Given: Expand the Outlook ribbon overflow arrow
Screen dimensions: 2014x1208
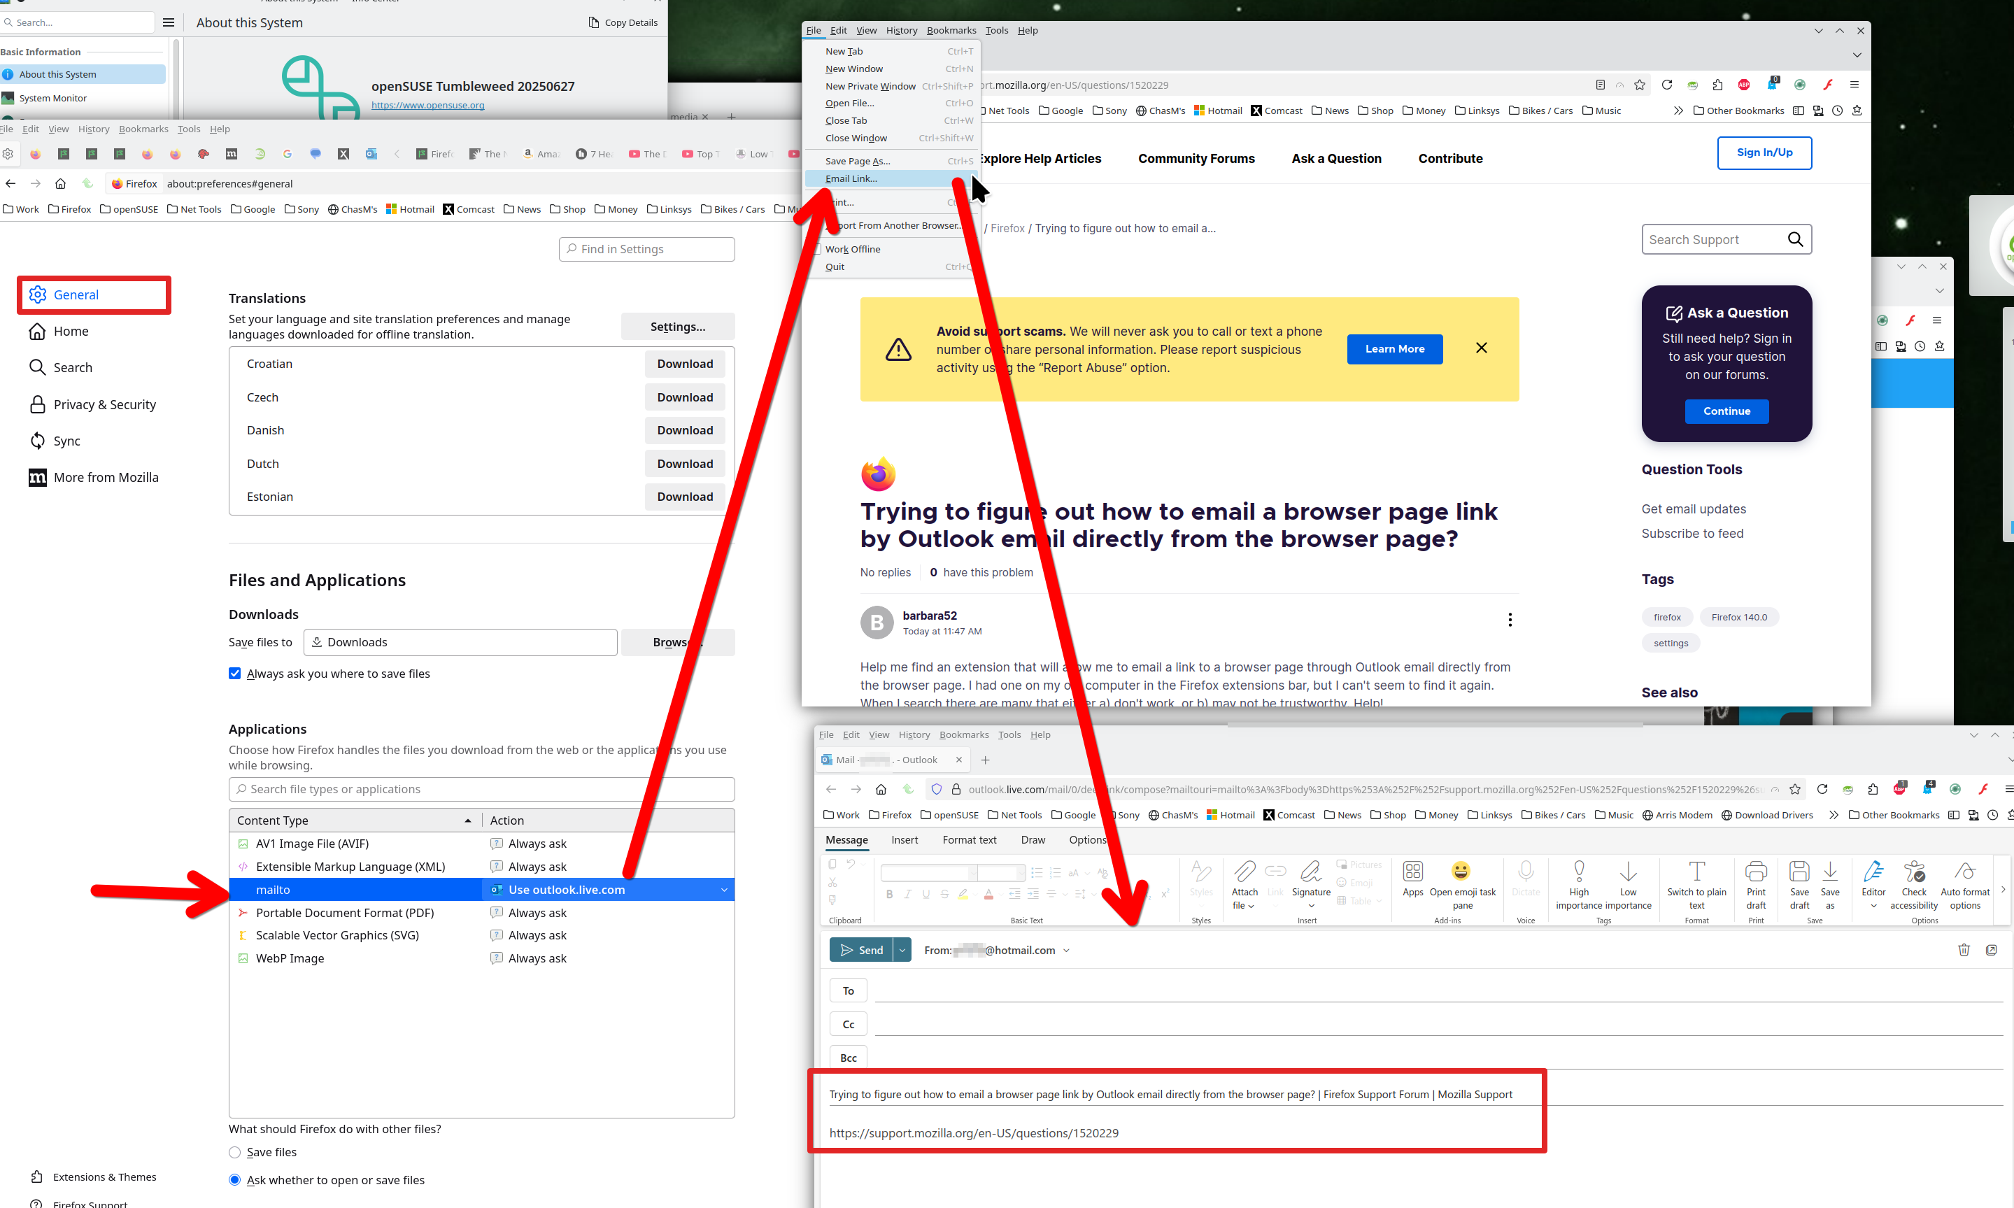Looking at the screenshot, I should (x=2003, y=890).
